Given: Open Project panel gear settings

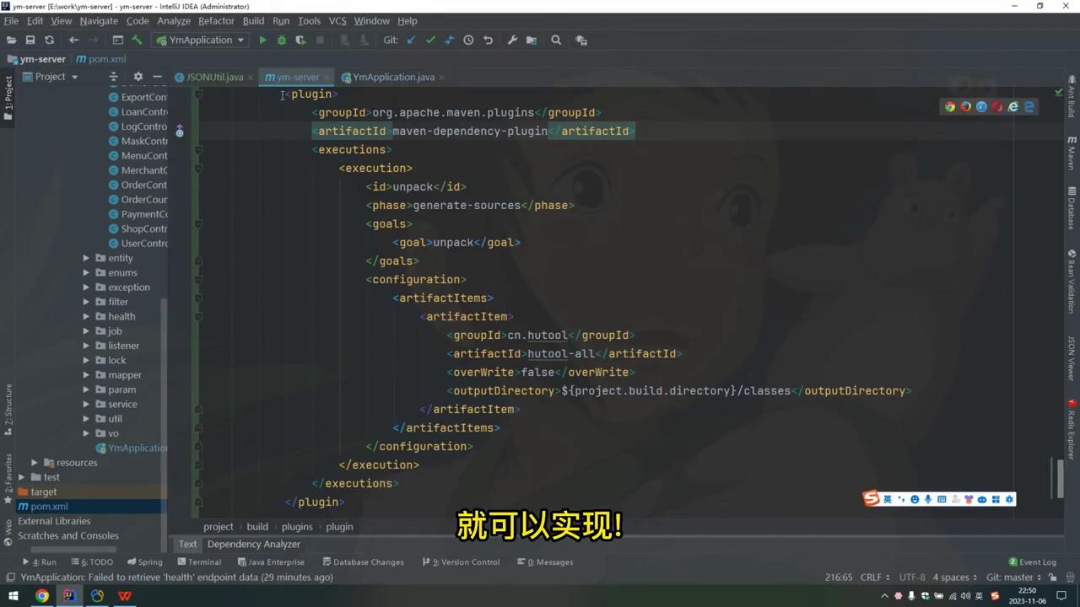Looking at the screenshot, I should click(x=138, y=77).
